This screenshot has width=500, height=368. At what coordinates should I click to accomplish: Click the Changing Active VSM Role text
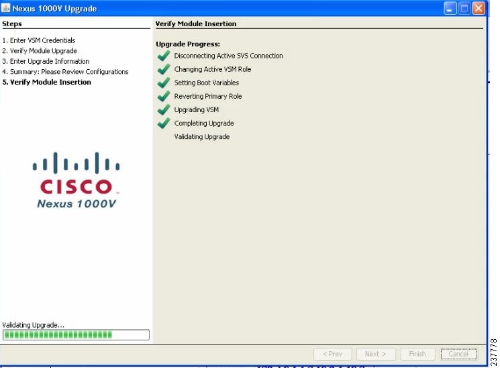tap(213, 69)
